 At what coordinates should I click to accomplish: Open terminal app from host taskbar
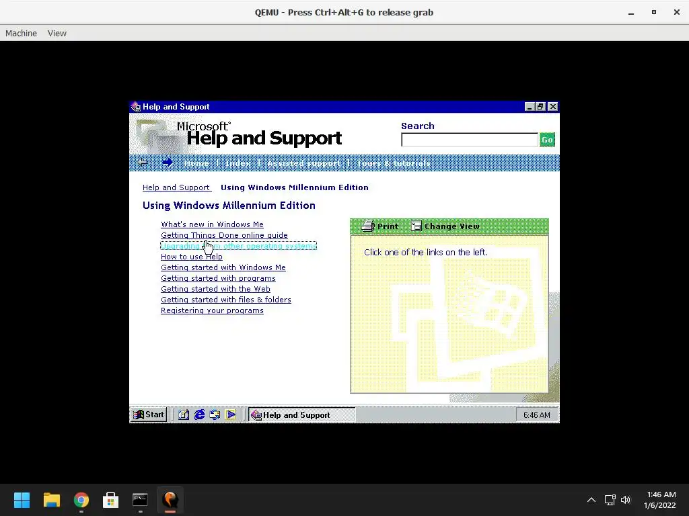tap(140, 500)
